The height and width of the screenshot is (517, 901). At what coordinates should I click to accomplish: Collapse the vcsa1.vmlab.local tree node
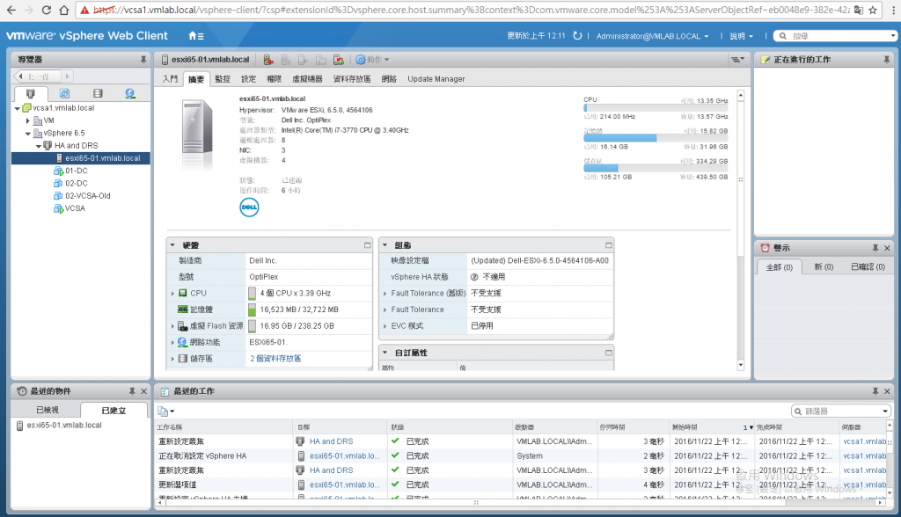(18, 108)
